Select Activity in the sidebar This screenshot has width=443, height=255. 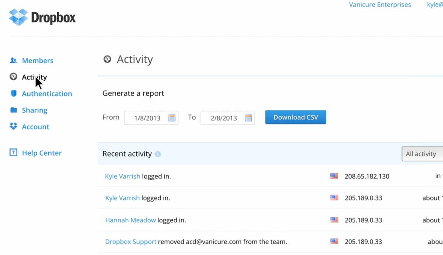click(34, 77)
